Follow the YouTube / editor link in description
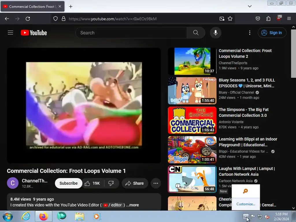The height and width of the screenshot is (222, 296). point(113,205)
